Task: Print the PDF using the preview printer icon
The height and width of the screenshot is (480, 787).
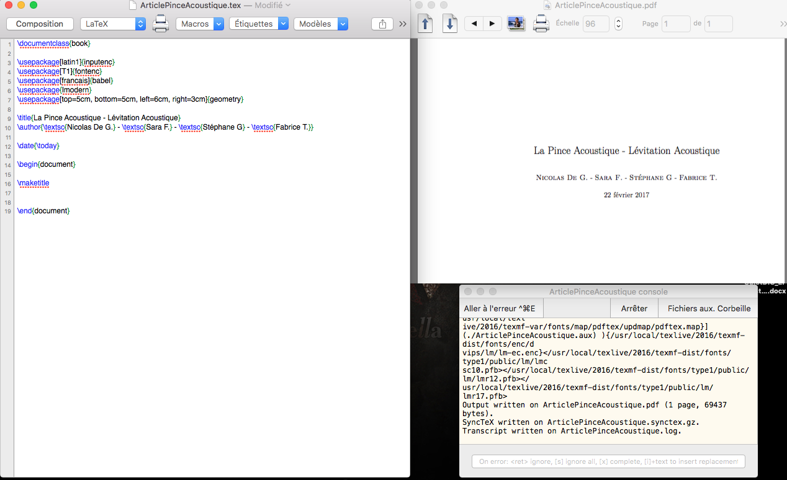Action: (541, 24)
